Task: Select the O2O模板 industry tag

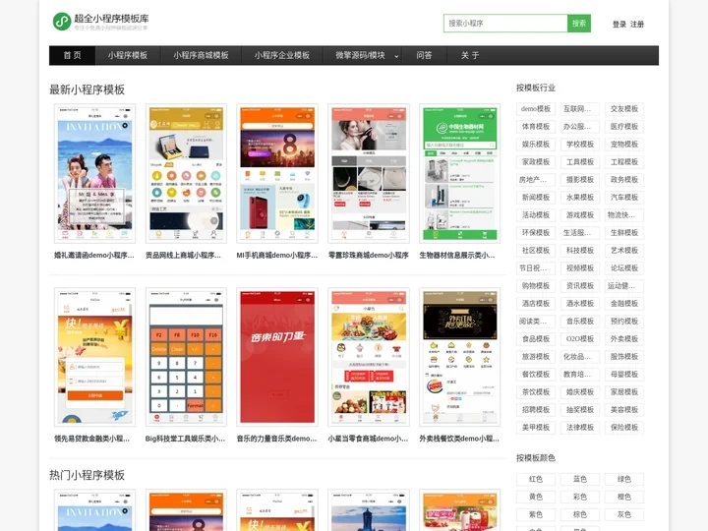Action: pyautogui.click(x=580, y=338)
